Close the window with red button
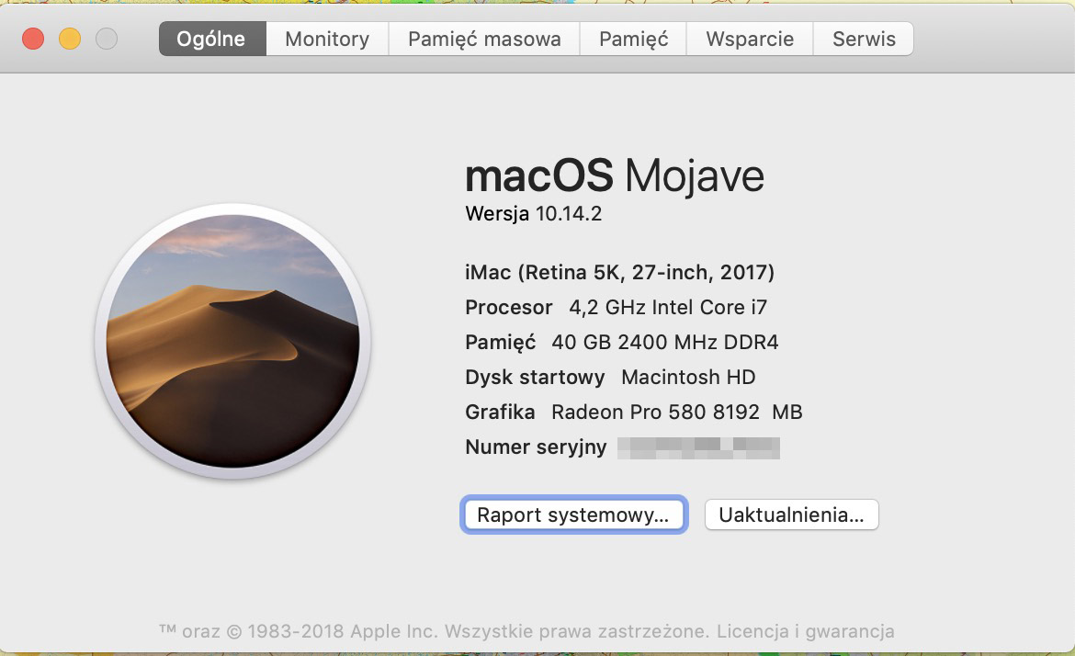 coord(33,39)
